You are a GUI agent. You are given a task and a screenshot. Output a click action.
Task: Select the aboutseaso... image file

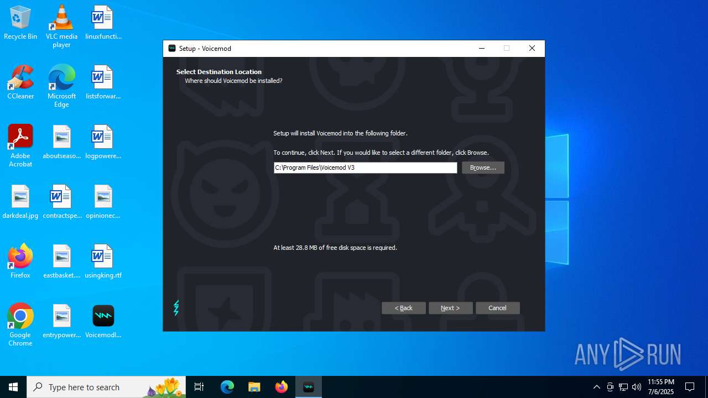point(61,143)
